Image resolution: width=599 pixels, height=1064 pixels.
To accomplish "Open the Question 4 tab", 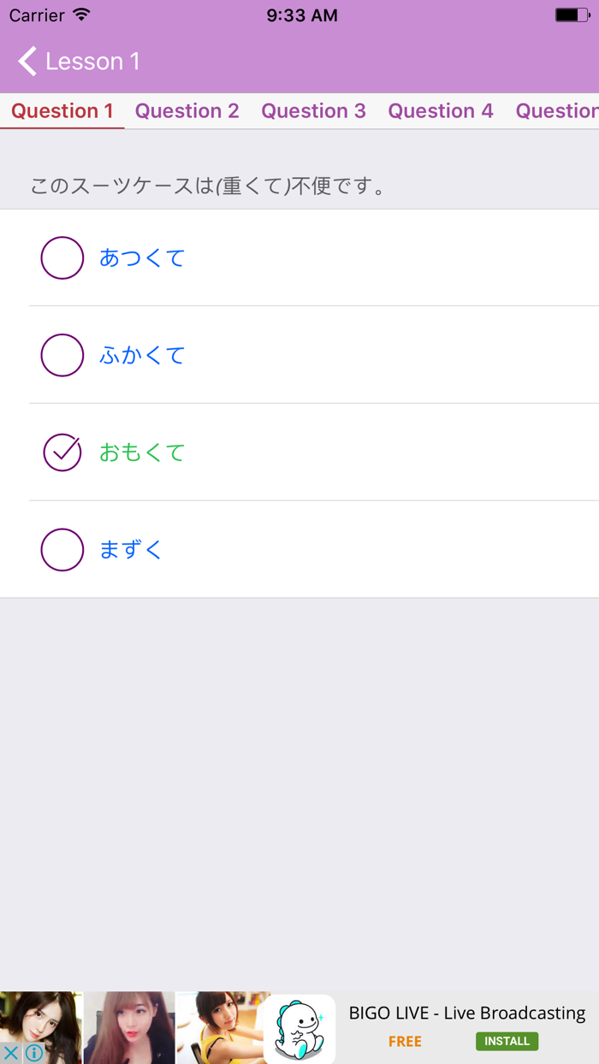I will point(441,110).
